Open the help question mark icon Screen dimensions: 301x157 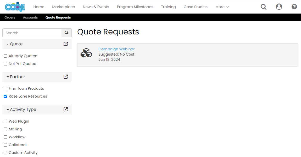point(294,7)
